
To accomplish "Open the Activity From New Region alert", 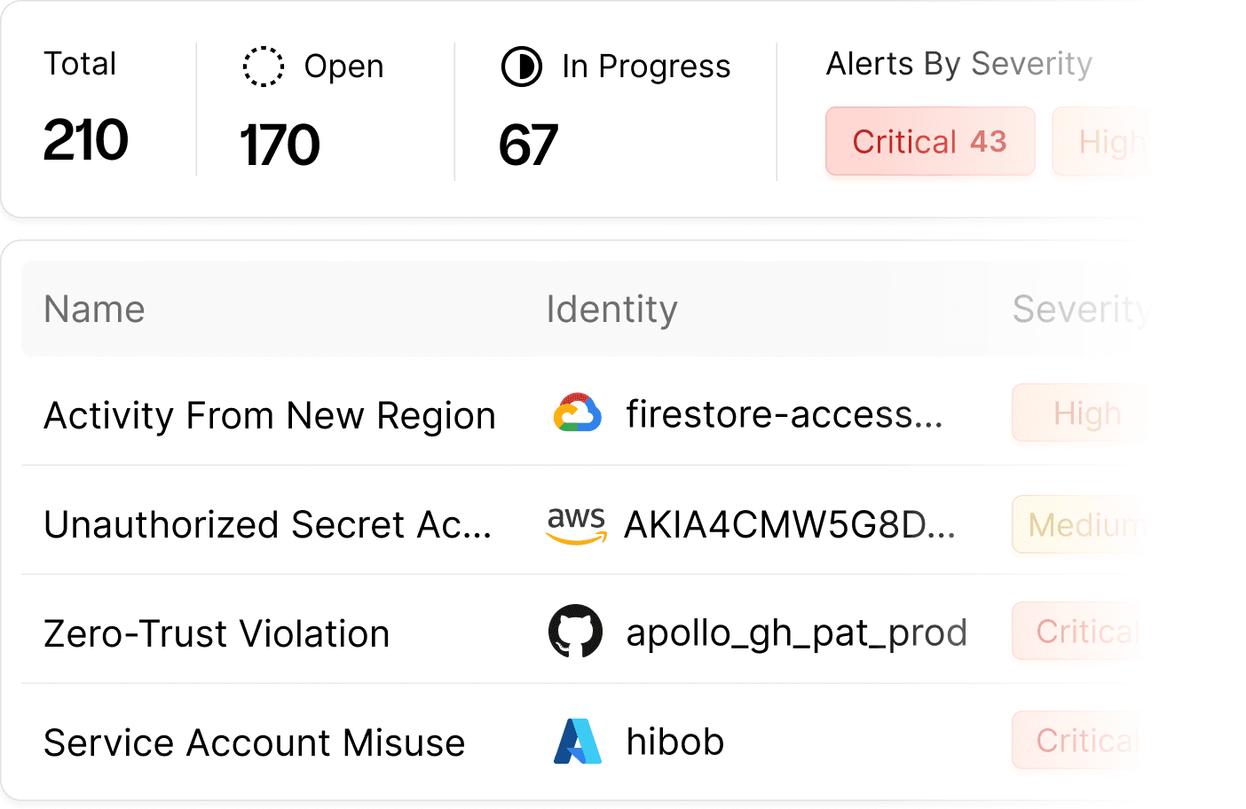I will point(270,415).
